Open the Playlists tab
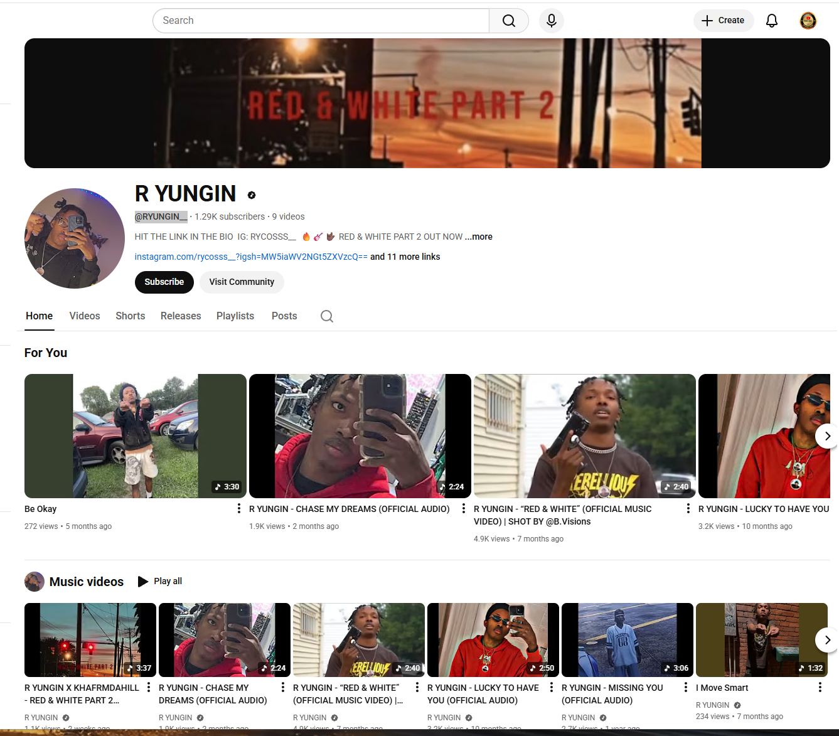Screen dimensions: 839x736 click(x=235, y=316)
